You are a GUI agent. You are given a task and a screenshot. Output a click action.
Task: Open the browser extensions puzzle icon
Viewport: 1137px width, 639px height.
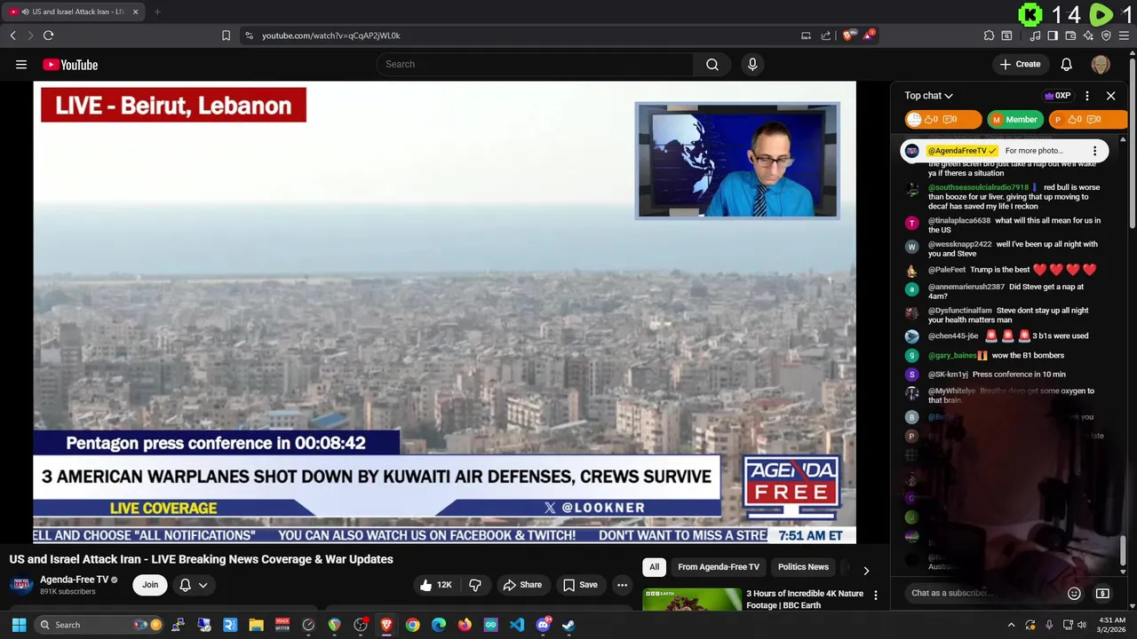point(989,35)
